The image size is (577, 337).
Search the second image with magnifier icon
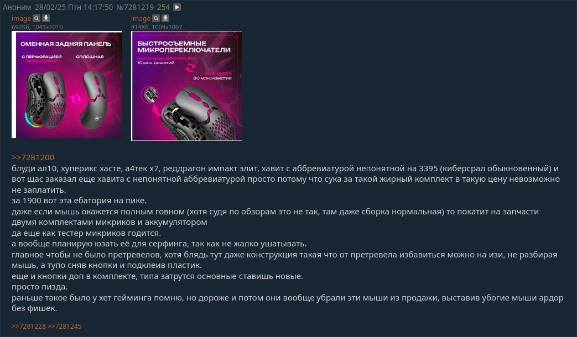(156, 18)
